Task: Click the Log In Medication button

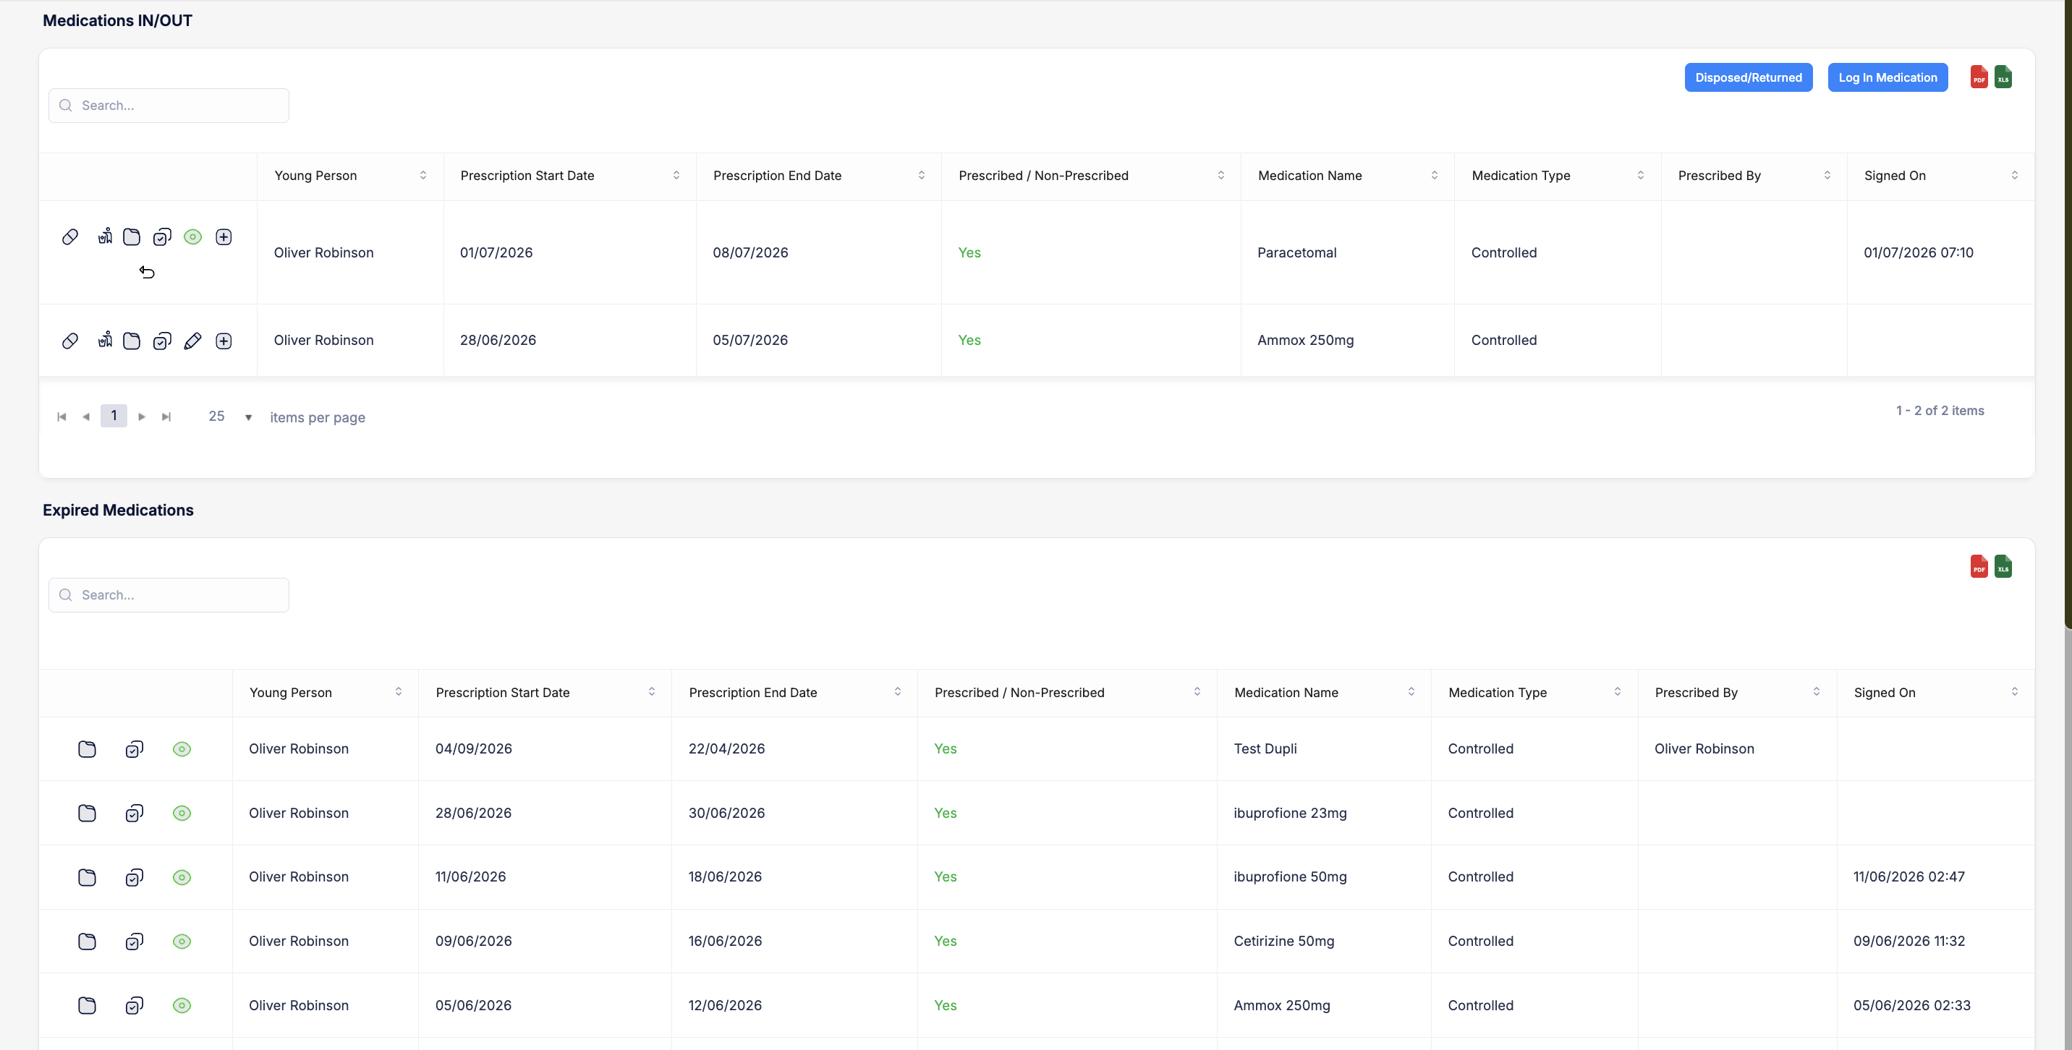Action: (x=1888, y=77)
